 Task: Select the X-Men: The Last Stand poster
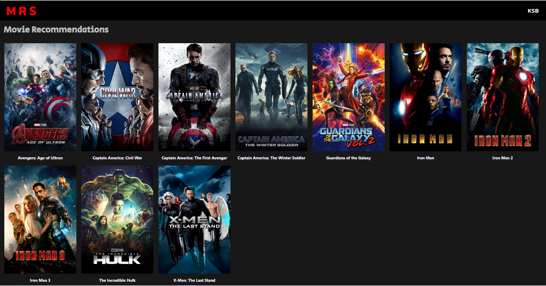(x=194, y=219)
